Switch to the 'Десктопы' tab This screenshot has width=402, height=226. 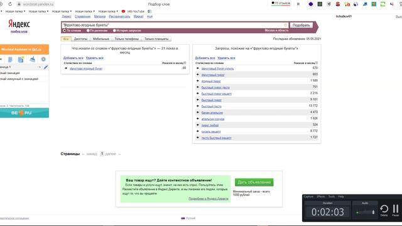pyautogui.click(x=80, y=39)
